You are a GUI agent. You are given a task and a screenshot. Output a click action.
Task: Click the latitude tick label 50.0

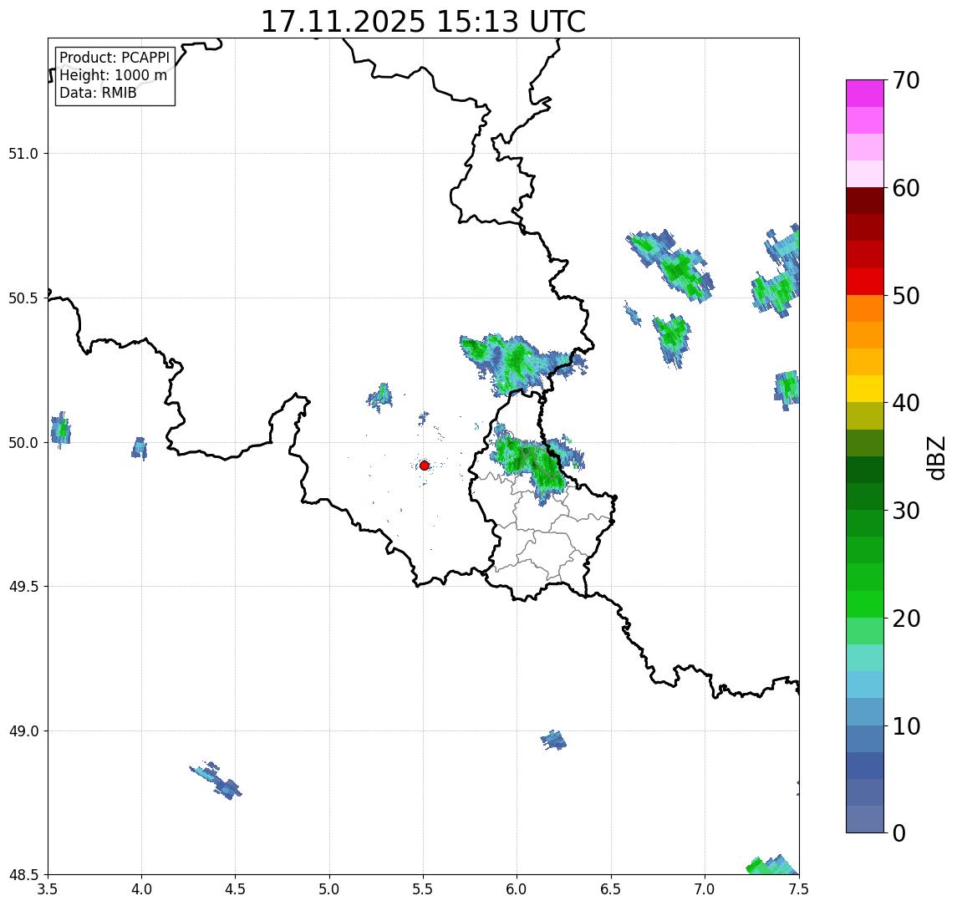tap(23, 443)
